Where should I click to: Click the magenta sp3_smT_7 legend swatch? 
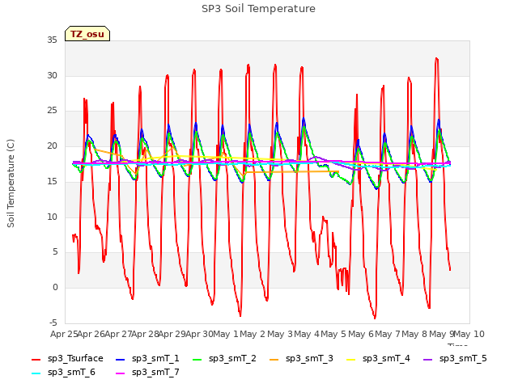point(121,373)
